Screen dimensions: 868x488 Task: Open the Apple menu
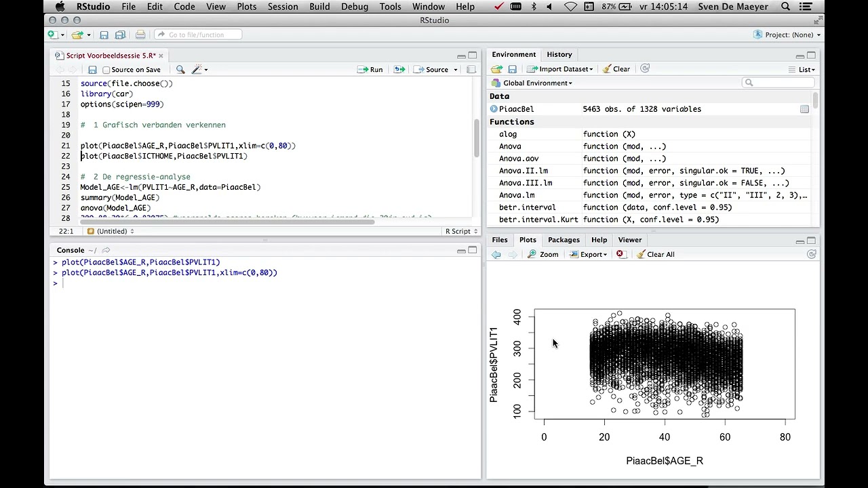coord(60,7)
